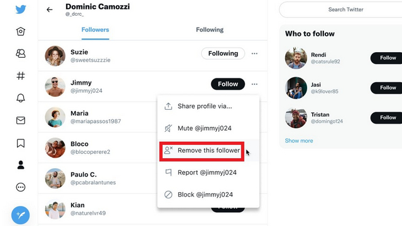Click the Twitter bird logo
Viewport: 402px width, 226px height.
[x=21, y=9]
